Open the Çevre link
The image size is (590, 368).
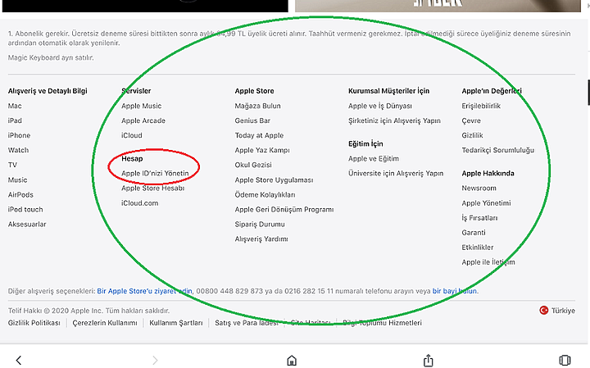click(x=470, y=120)
